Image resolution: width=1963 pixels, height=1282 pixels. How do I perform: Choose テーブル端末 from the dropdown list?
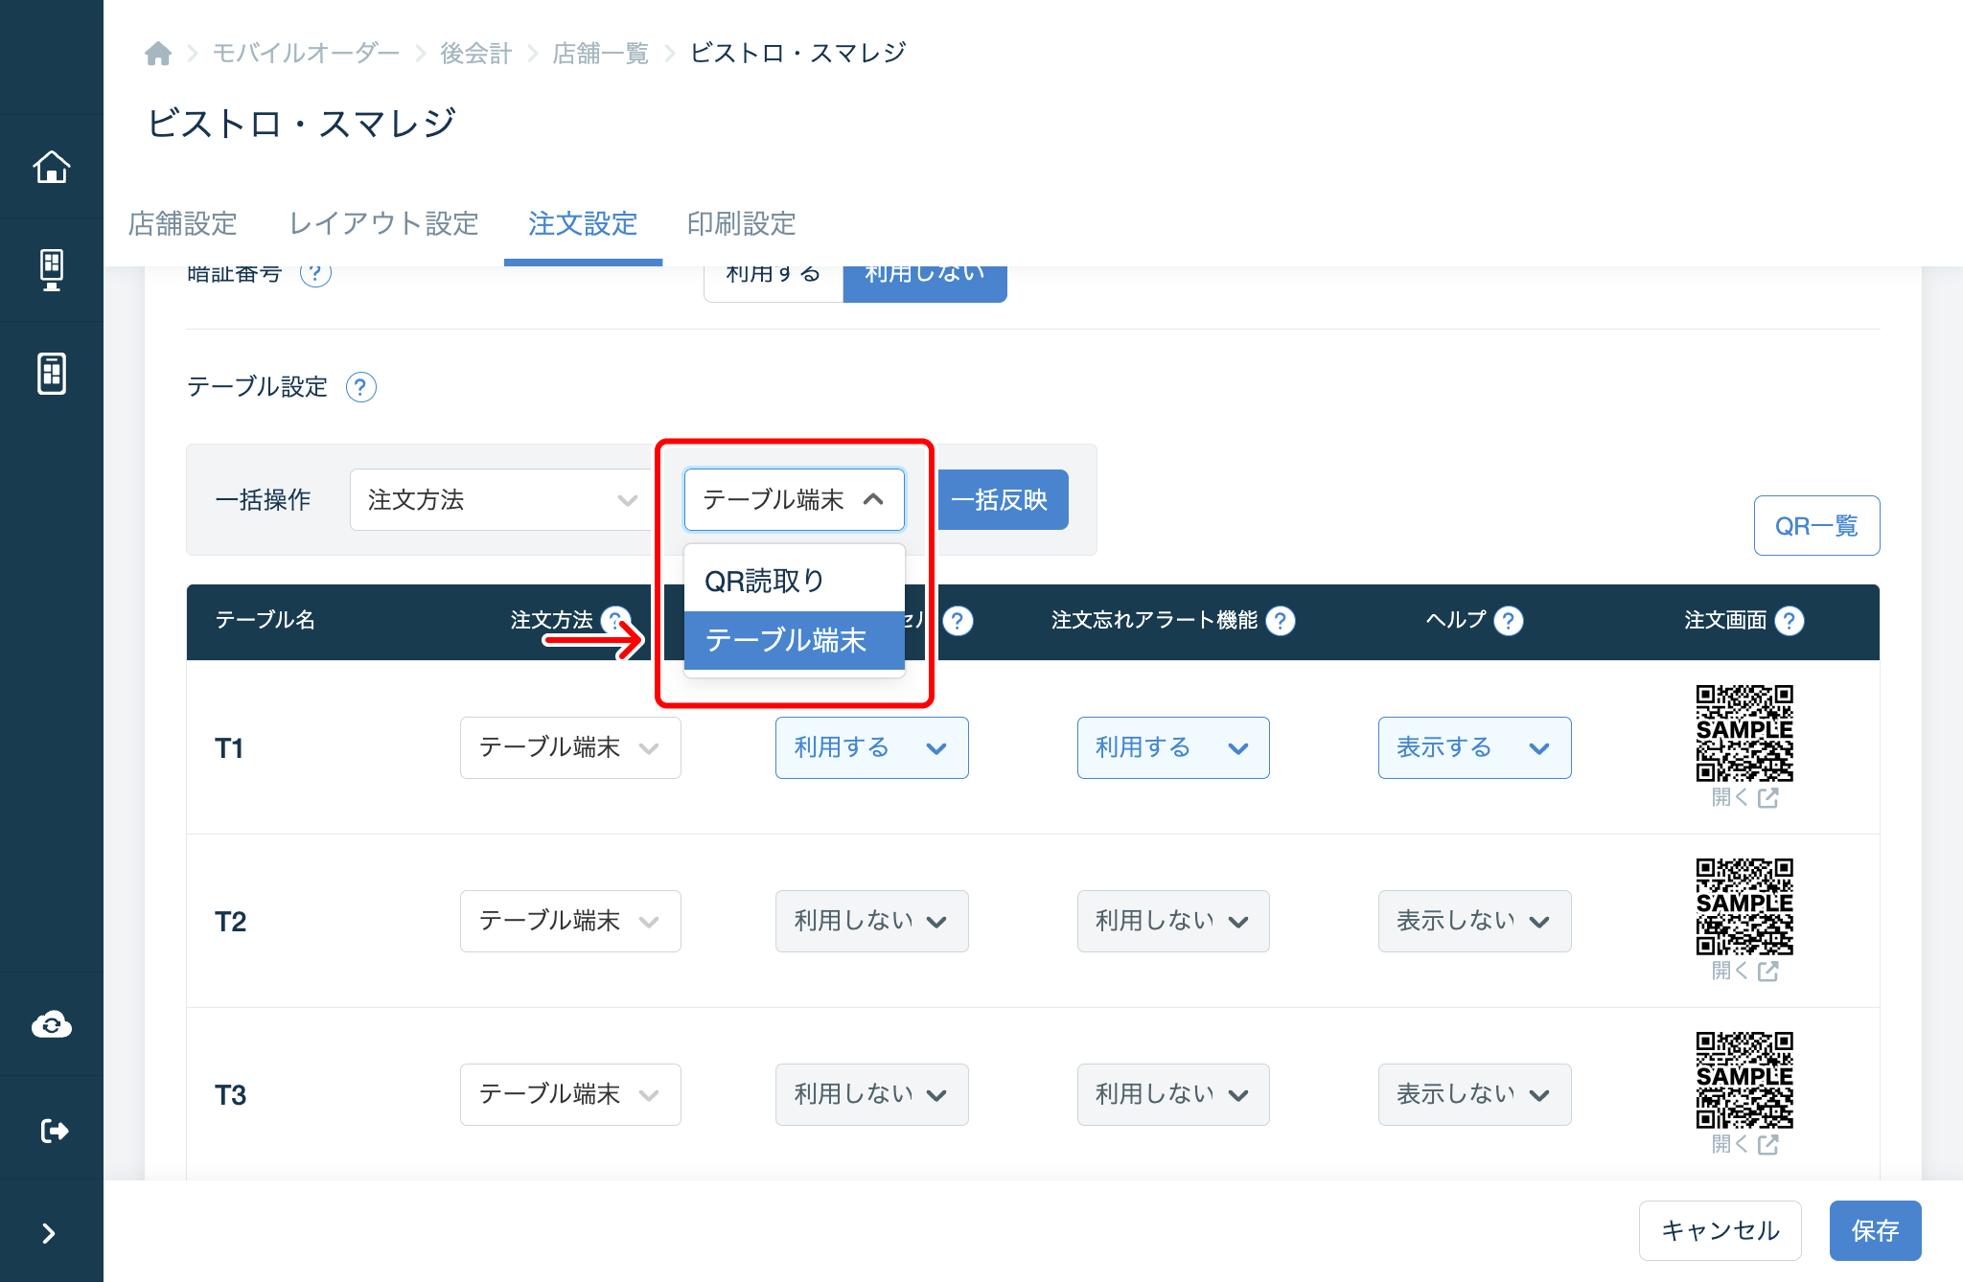795,640
